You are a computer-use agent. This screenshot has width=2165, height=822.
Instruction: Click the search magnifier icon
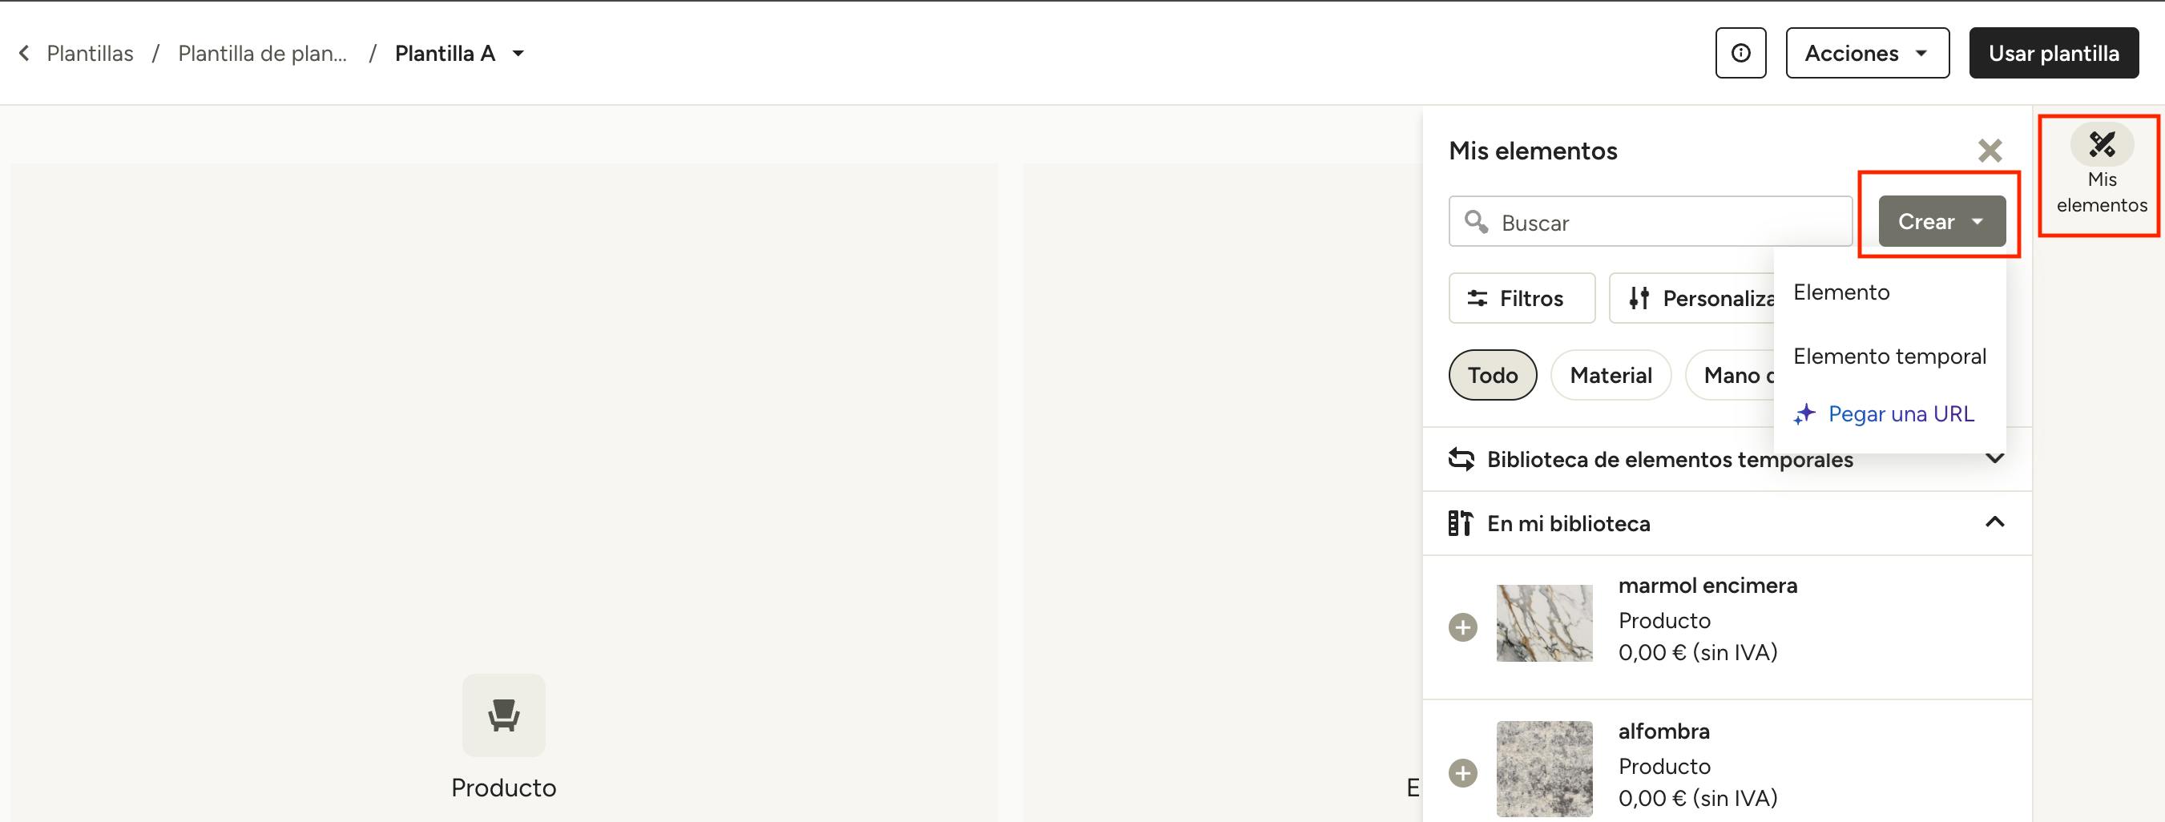tap(1476, 222)
